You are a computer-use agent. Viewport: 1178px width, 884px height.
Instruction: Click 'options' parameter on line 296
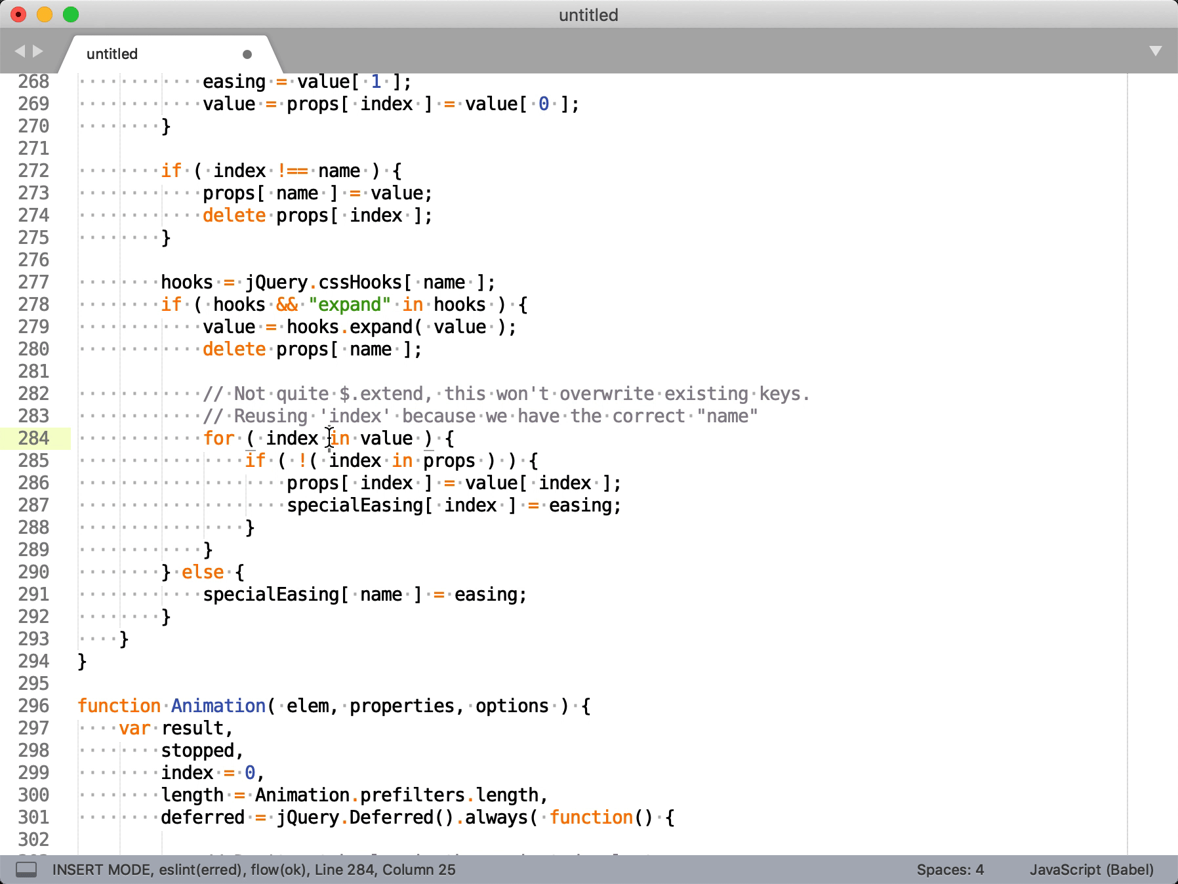point(512,706)
